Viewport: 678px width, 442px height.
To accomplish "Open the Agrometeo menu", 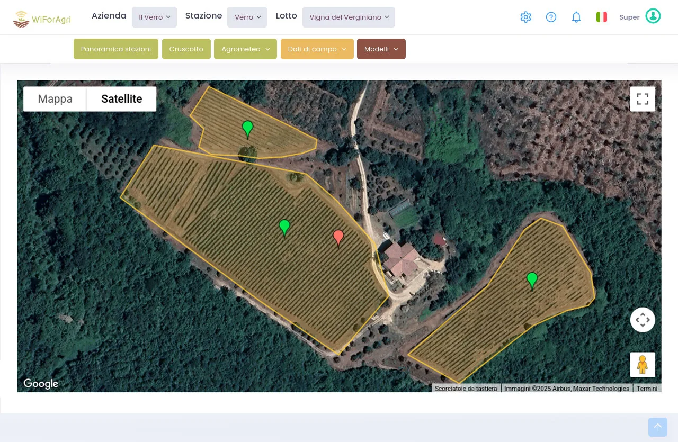I will 245,49.
